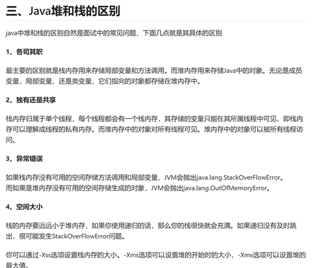The width and height of the screenshot is (314, 268).
Task: Click the line starting 变量，局部变量，还是类变量
Action: click(x=103, y=81)
